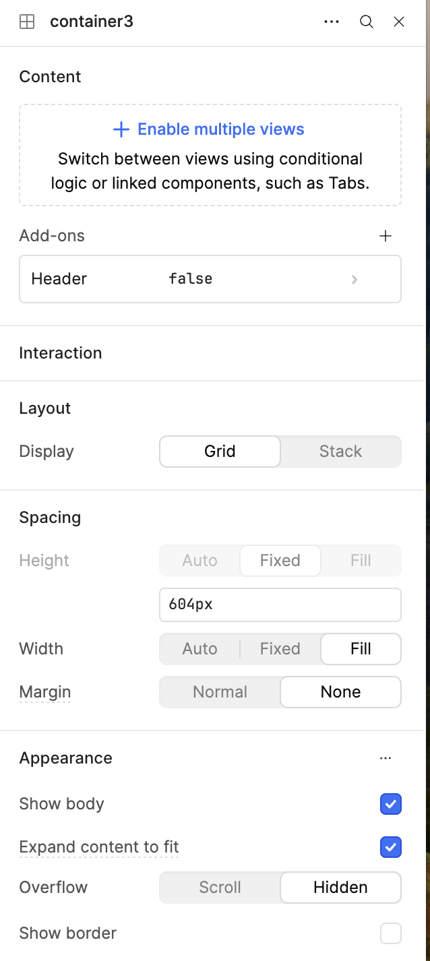Click the search magnifier icon
430x961 pixels.
click(x=367, y=22)
